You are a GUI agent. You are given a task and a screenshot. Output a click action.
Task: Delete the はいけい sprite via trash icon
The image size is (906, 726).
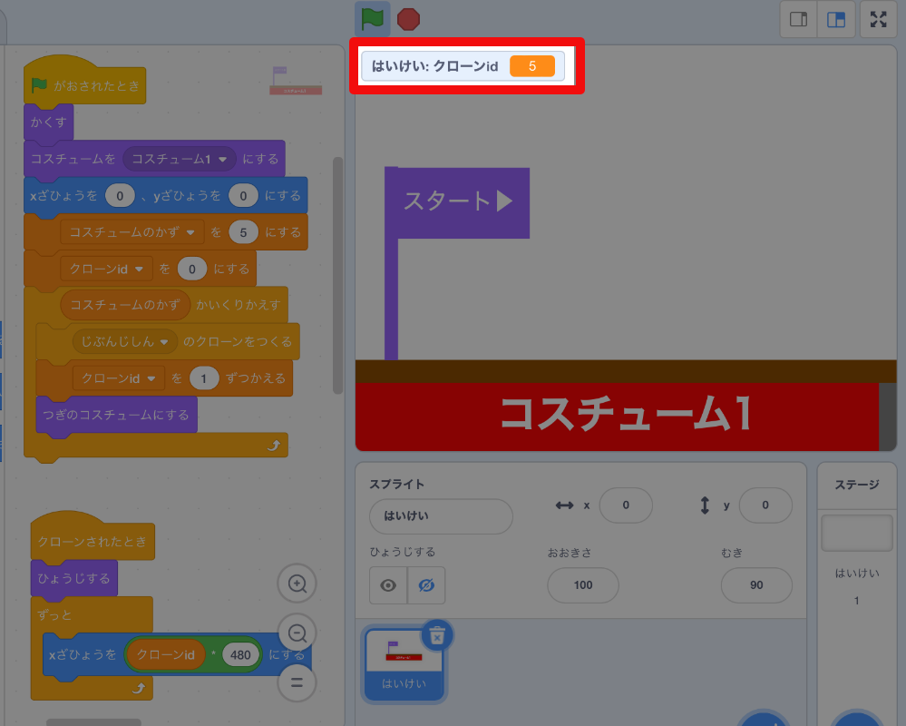tap(437, 636)
